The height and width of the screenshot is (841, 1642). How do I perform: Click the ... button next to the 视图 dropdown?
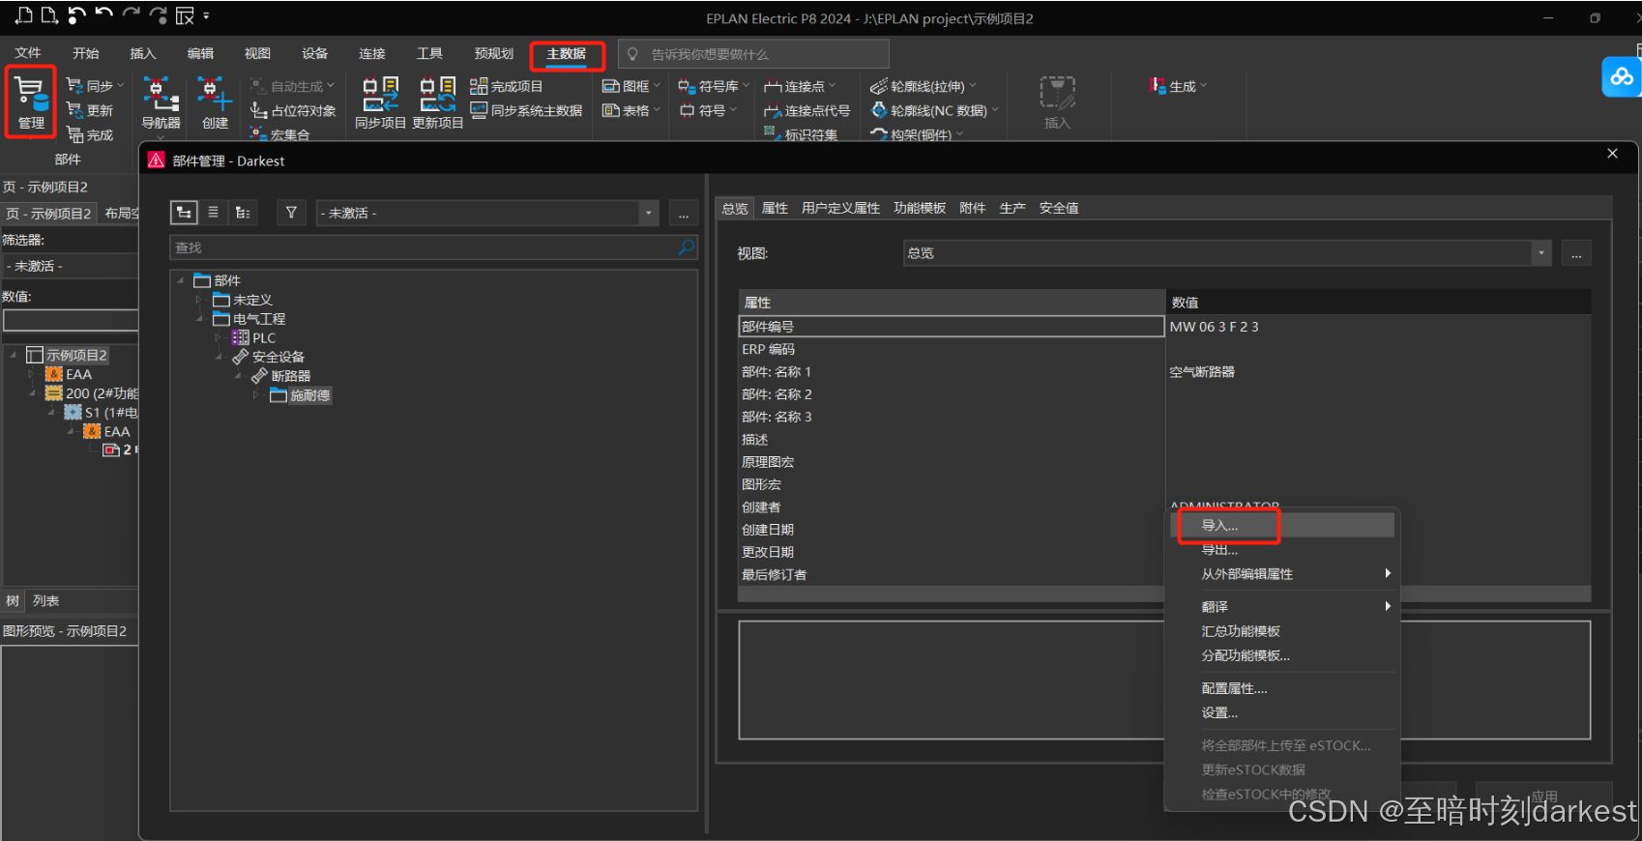point(1576,254)
